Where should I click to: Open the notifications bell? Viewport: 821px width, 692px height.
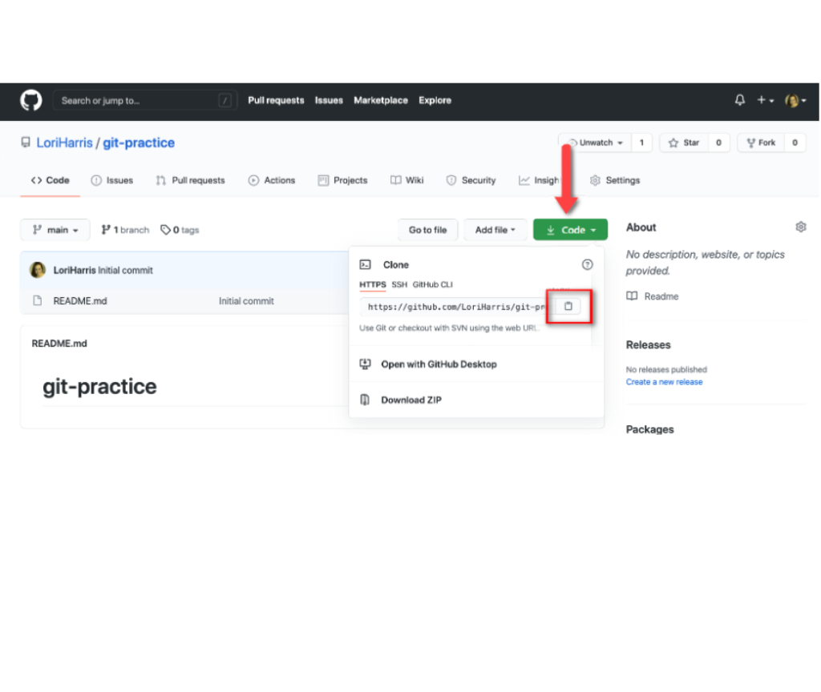click(x=739, y=101)
